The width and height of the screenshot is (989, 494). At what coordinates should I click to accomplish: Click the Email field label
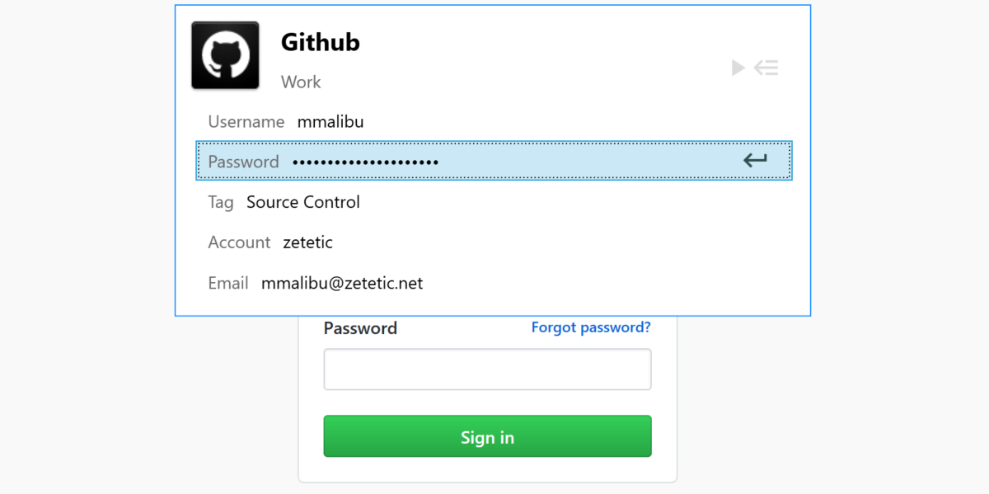(228, 283)
